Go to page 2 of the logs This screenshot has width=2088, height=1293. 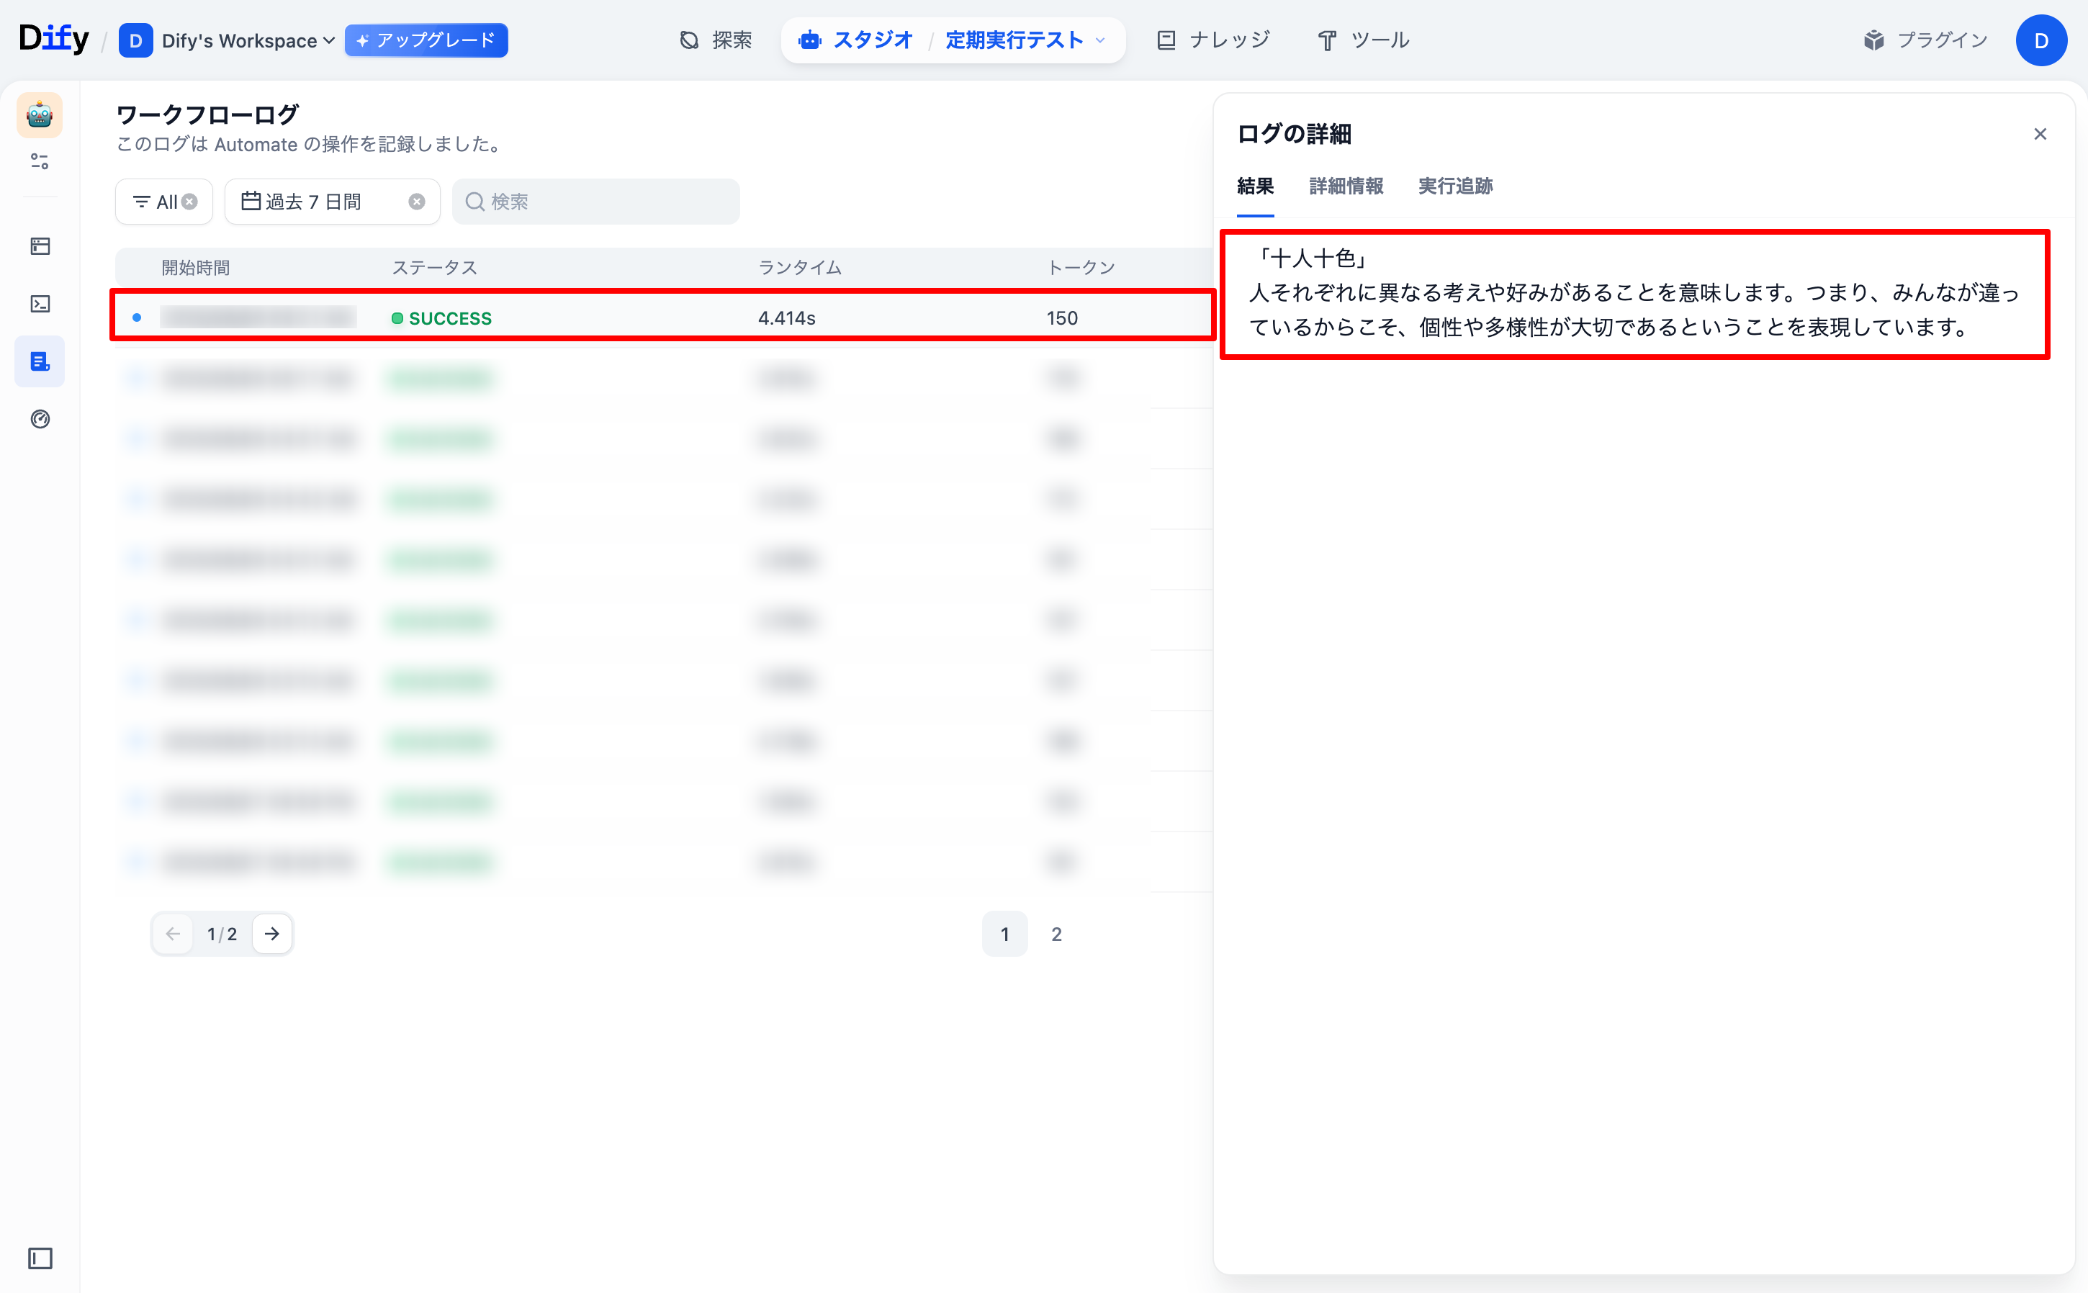click(1056, 934)
